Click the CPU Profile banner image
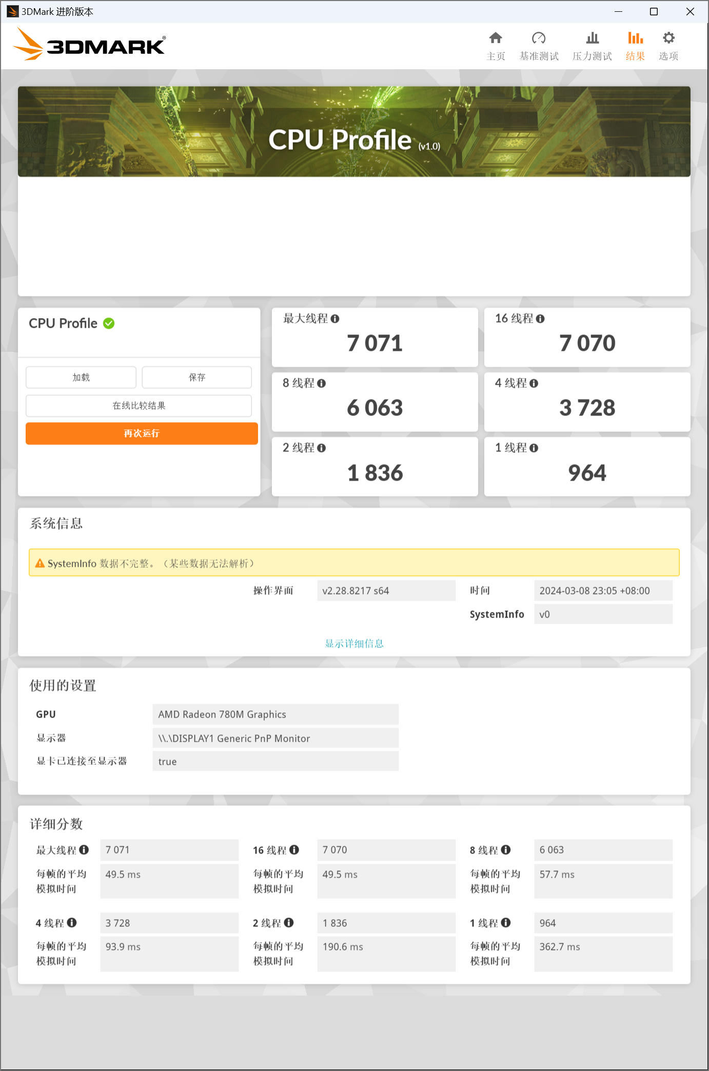This screenshot has height=1071, width=709. coord(354,132)
